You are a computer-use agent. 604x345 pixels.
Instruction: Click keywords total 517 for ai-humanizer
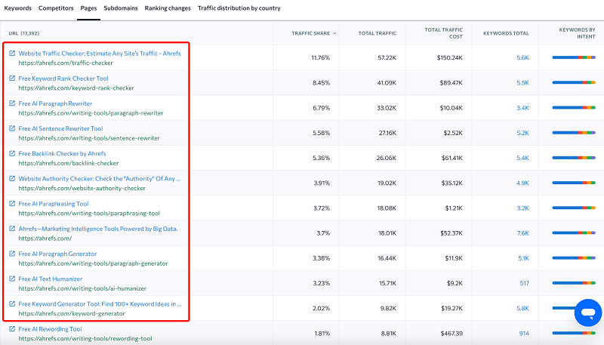(x=524, y=283)
